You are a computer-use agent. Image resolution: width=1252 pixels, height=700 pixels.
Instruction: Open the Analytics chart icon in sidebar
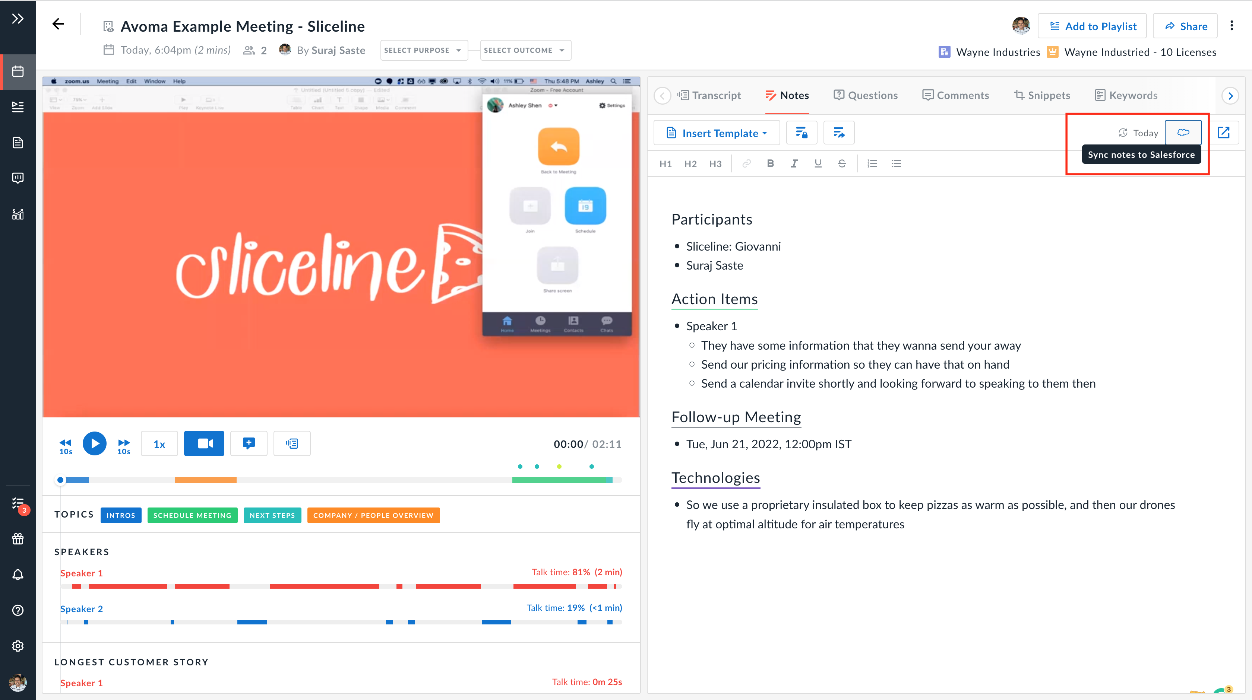(x=18, y=214)
